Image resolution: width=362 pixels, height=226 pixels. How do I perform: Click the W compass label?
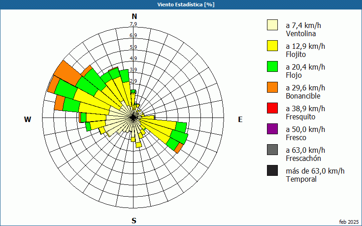coord(28,119)
